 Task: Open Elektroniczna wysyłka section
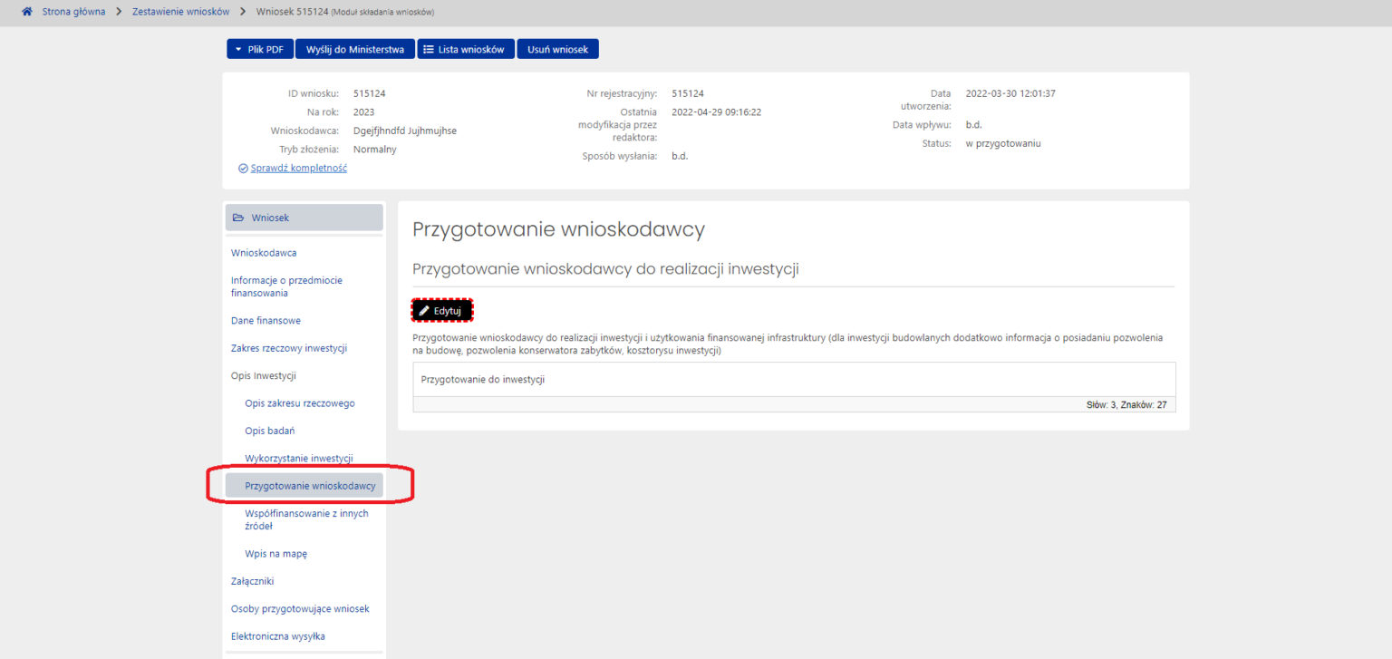pos(278,636)
